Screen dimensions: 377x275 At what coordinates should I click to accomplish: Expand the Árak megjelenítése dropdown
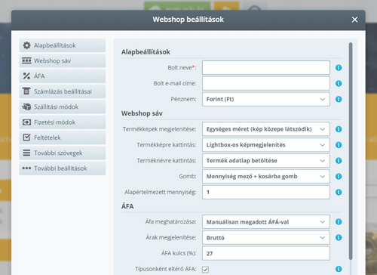point(266,237)
